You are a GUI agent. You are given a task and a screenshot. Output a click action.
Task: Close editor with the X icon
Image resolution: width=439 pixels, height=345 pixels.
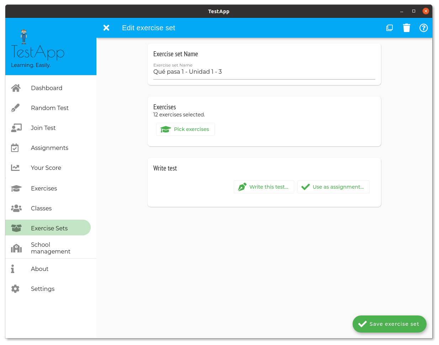(106, 28)
